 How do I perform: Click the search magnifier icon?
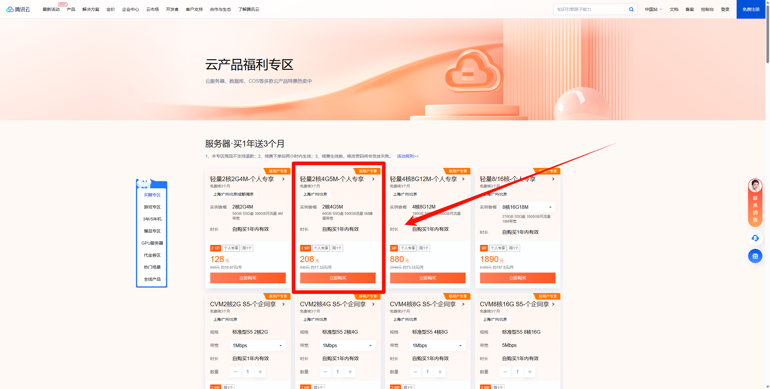pyautogui.click(x=631, y=9)
